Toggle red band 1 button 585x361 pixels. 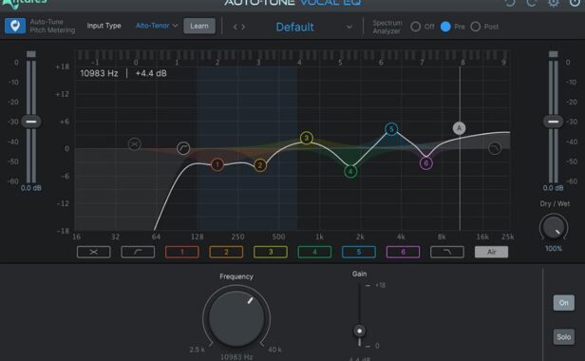[182, 252]
